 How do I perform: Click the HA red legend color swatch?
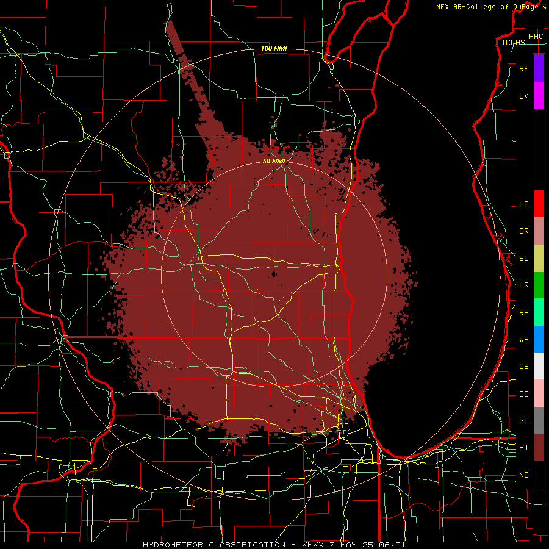coord(539,204)
